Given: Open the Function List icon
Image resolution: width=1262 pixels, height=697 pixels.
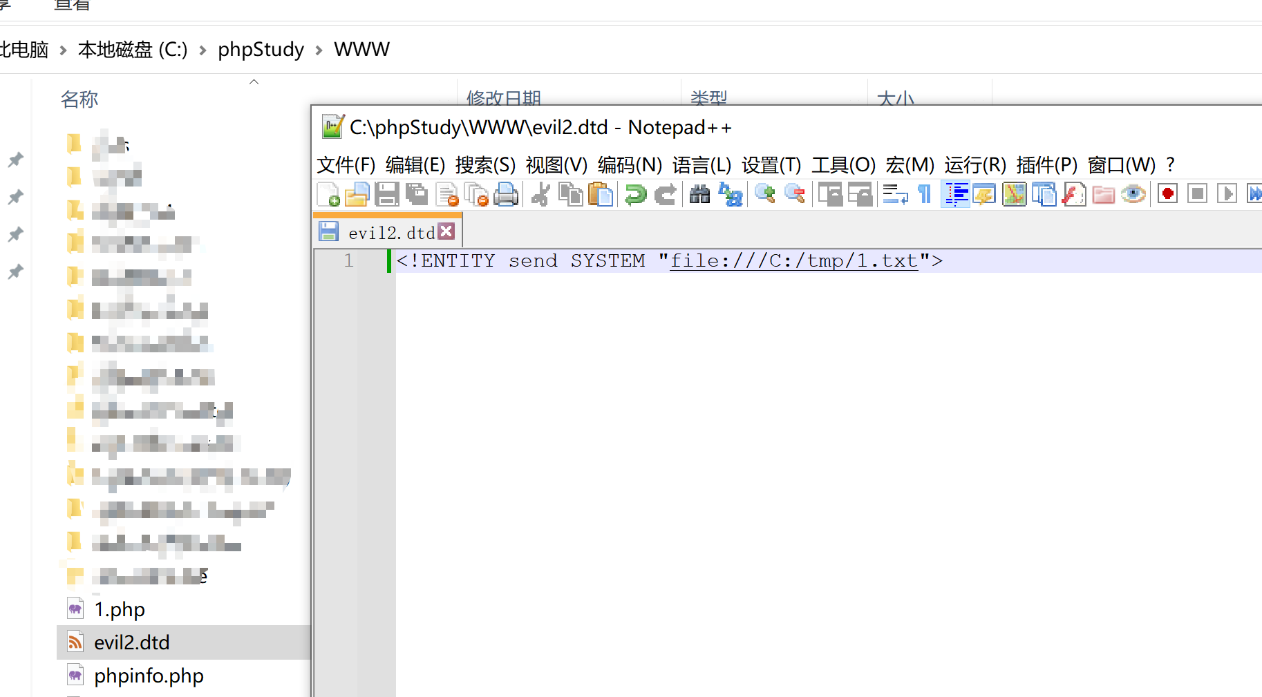Looking at the screenshot, I should (x=1074, y=195).
